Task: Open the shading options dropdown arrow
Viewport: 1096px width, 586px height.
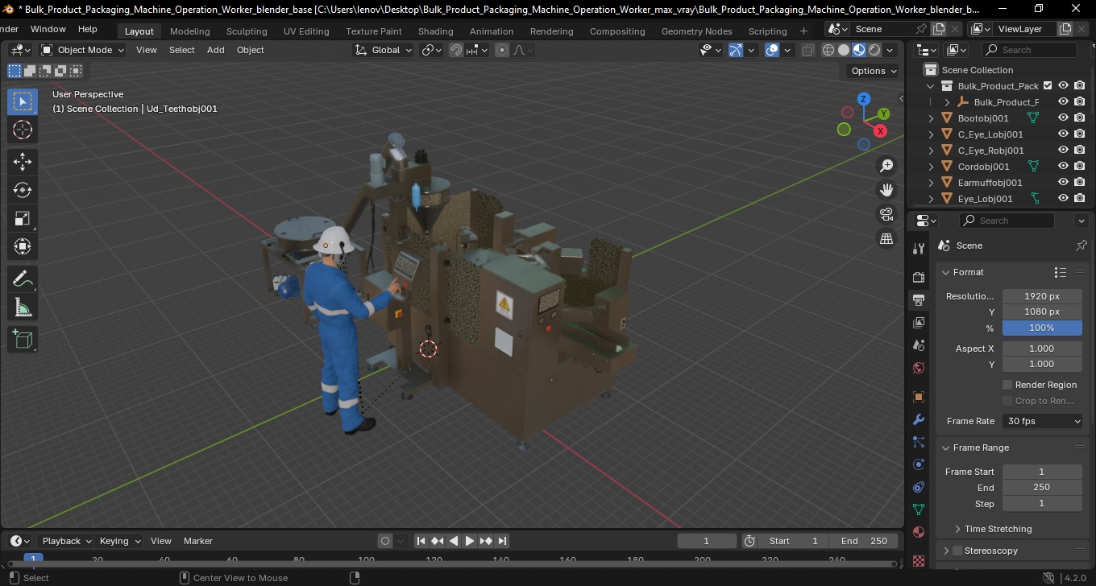Action: point(890,50)
